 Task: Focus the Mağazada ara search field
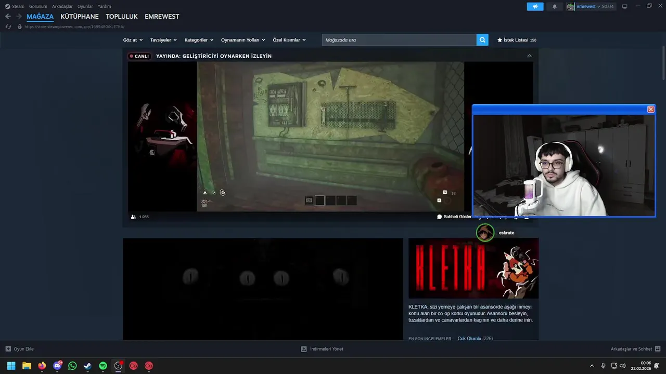(399, 39)
